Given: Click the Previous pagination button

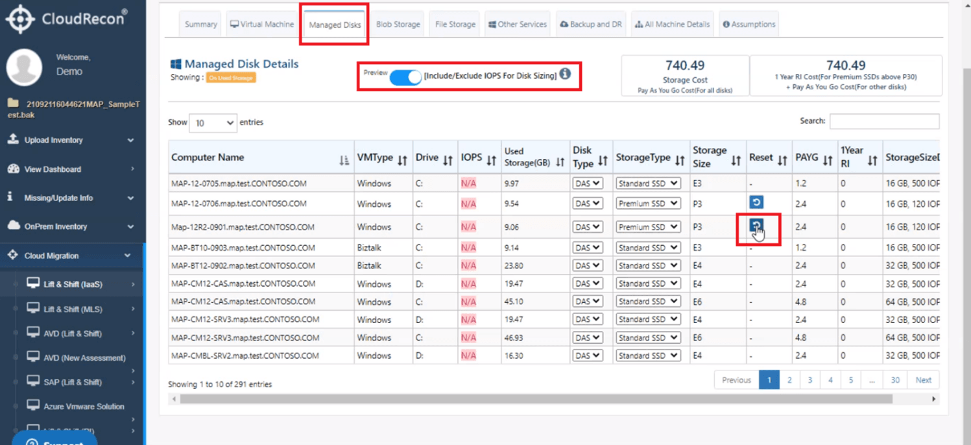Looking at the screenshot, I should point(736,380).
